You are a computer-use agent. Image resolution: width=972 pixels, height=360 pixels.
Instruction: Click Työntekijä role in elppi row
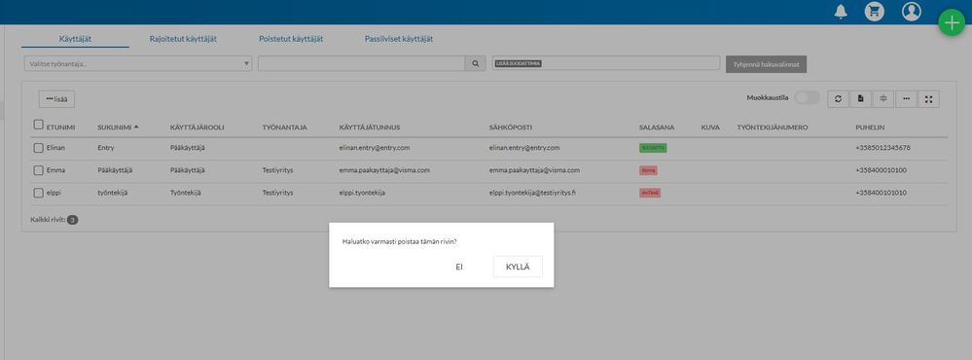[185, 193]
